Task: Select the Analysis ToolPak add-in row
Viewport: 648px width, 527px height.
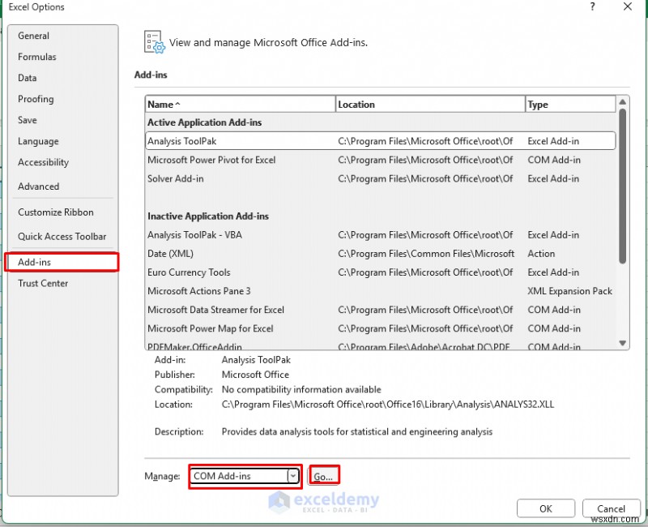Action: pos(380,141)
